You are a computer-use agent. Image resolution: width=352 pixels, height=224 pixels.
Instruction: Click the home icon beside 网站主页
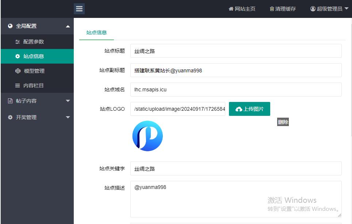[231, 9]
